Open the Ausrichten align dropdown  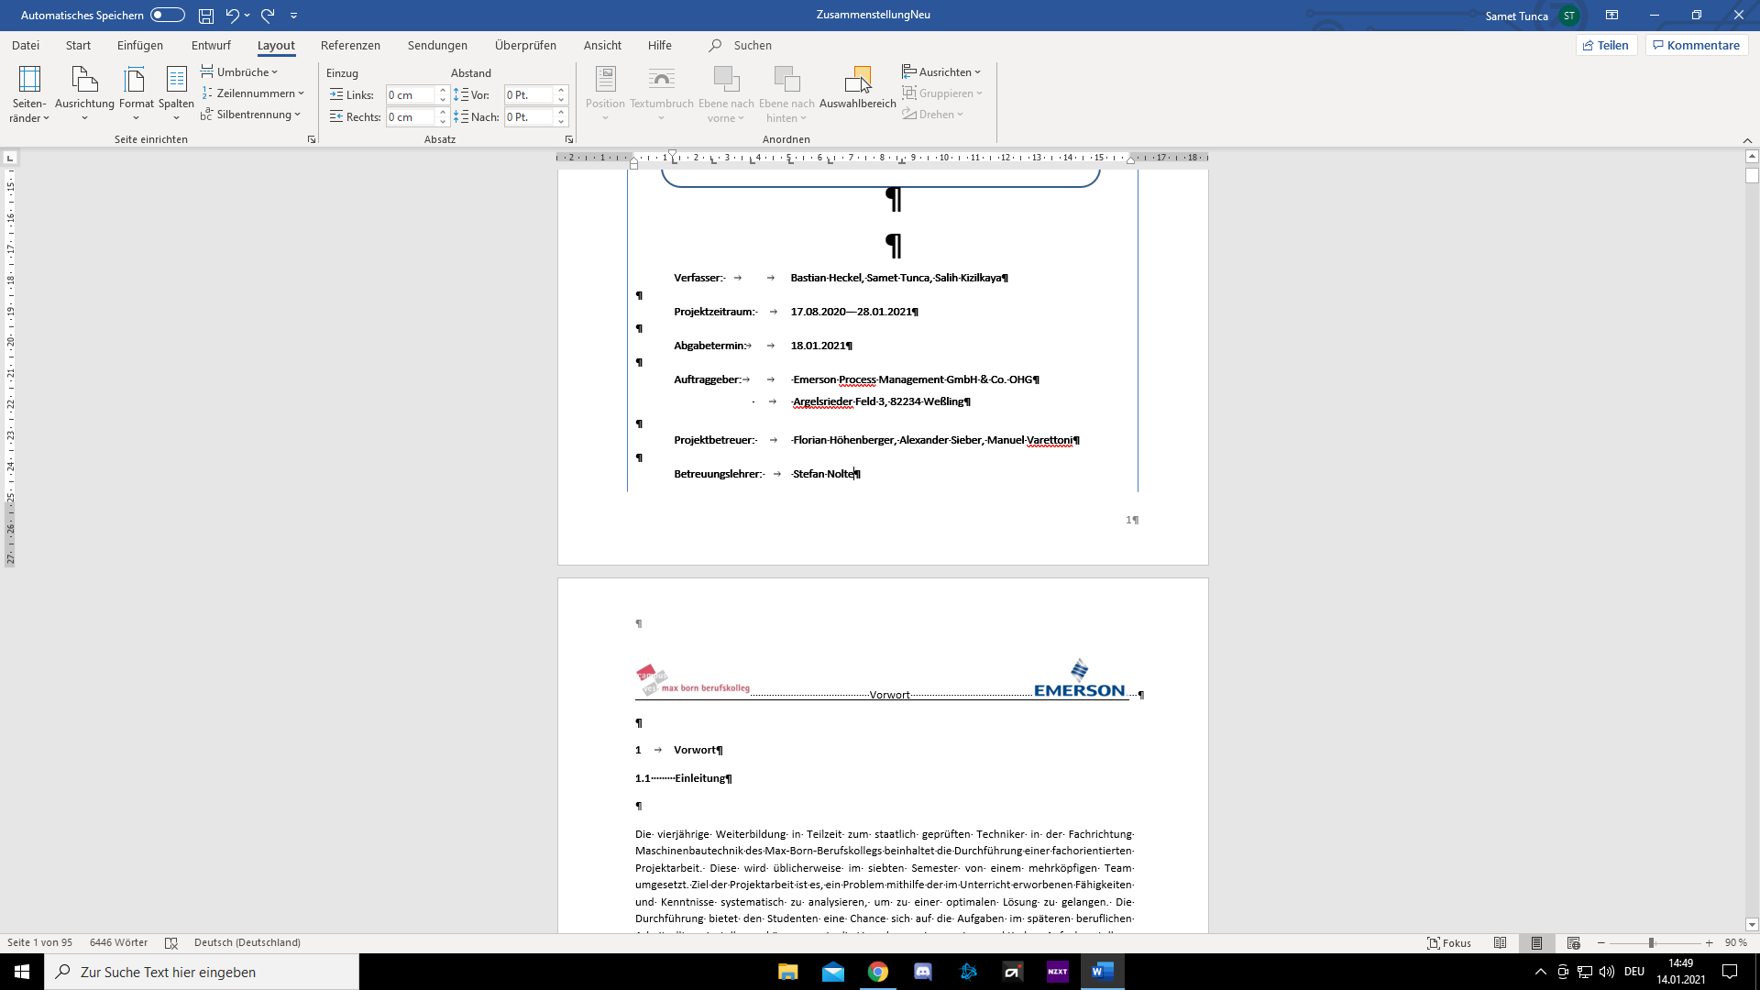(x=941, y=72)
